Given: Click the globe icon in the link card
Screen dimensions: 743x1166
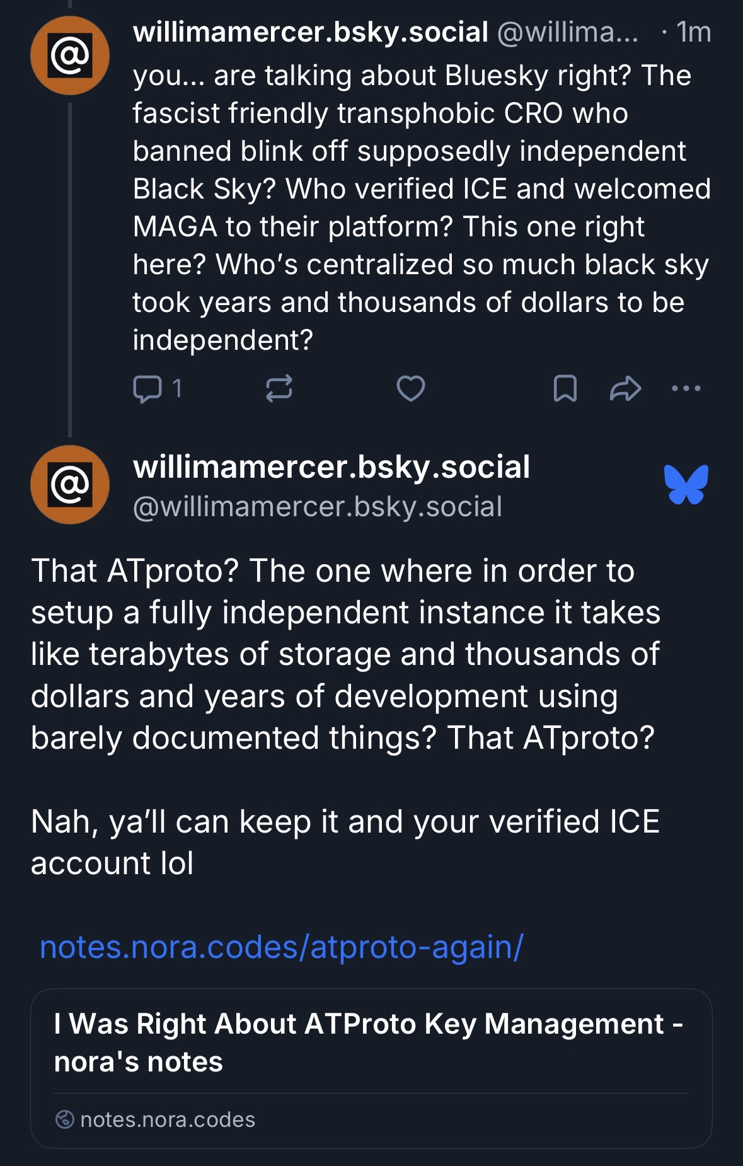Looking at the screenshot, I should (x=65, y=1119).
